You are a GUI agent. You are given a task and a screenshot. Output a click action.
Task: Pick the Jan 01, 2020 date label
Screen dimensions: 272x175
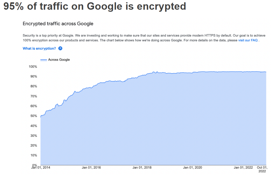click(193, 168)
